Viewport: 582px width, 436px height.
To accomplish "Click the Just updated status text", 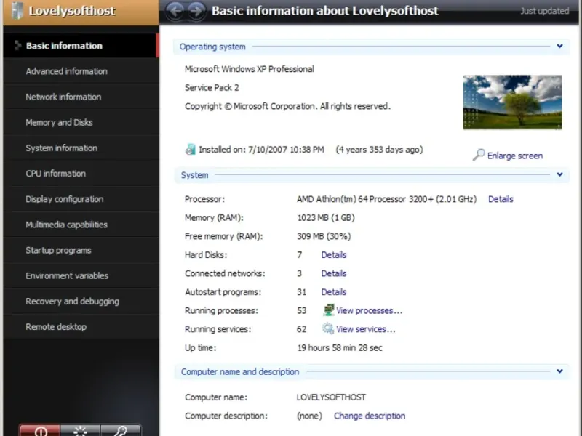I will pos(544,11).
